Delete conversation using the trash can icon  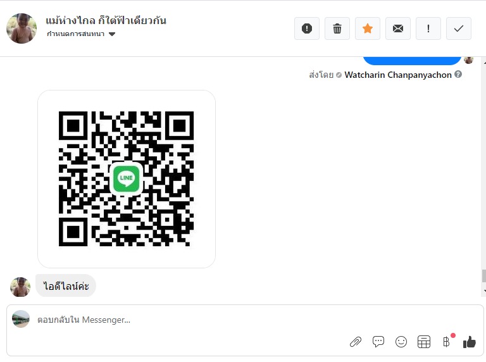pyautogui.click(x=337, y=28)
